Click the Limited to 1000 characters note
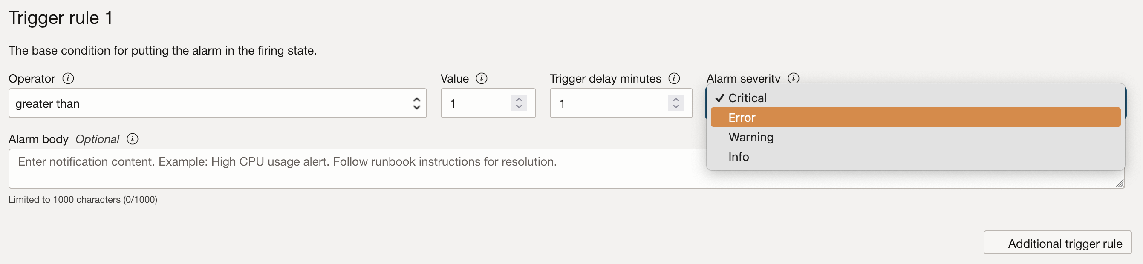Image resolution: width=1143 pixels, height=264 pixels. (x=83, y=200)
